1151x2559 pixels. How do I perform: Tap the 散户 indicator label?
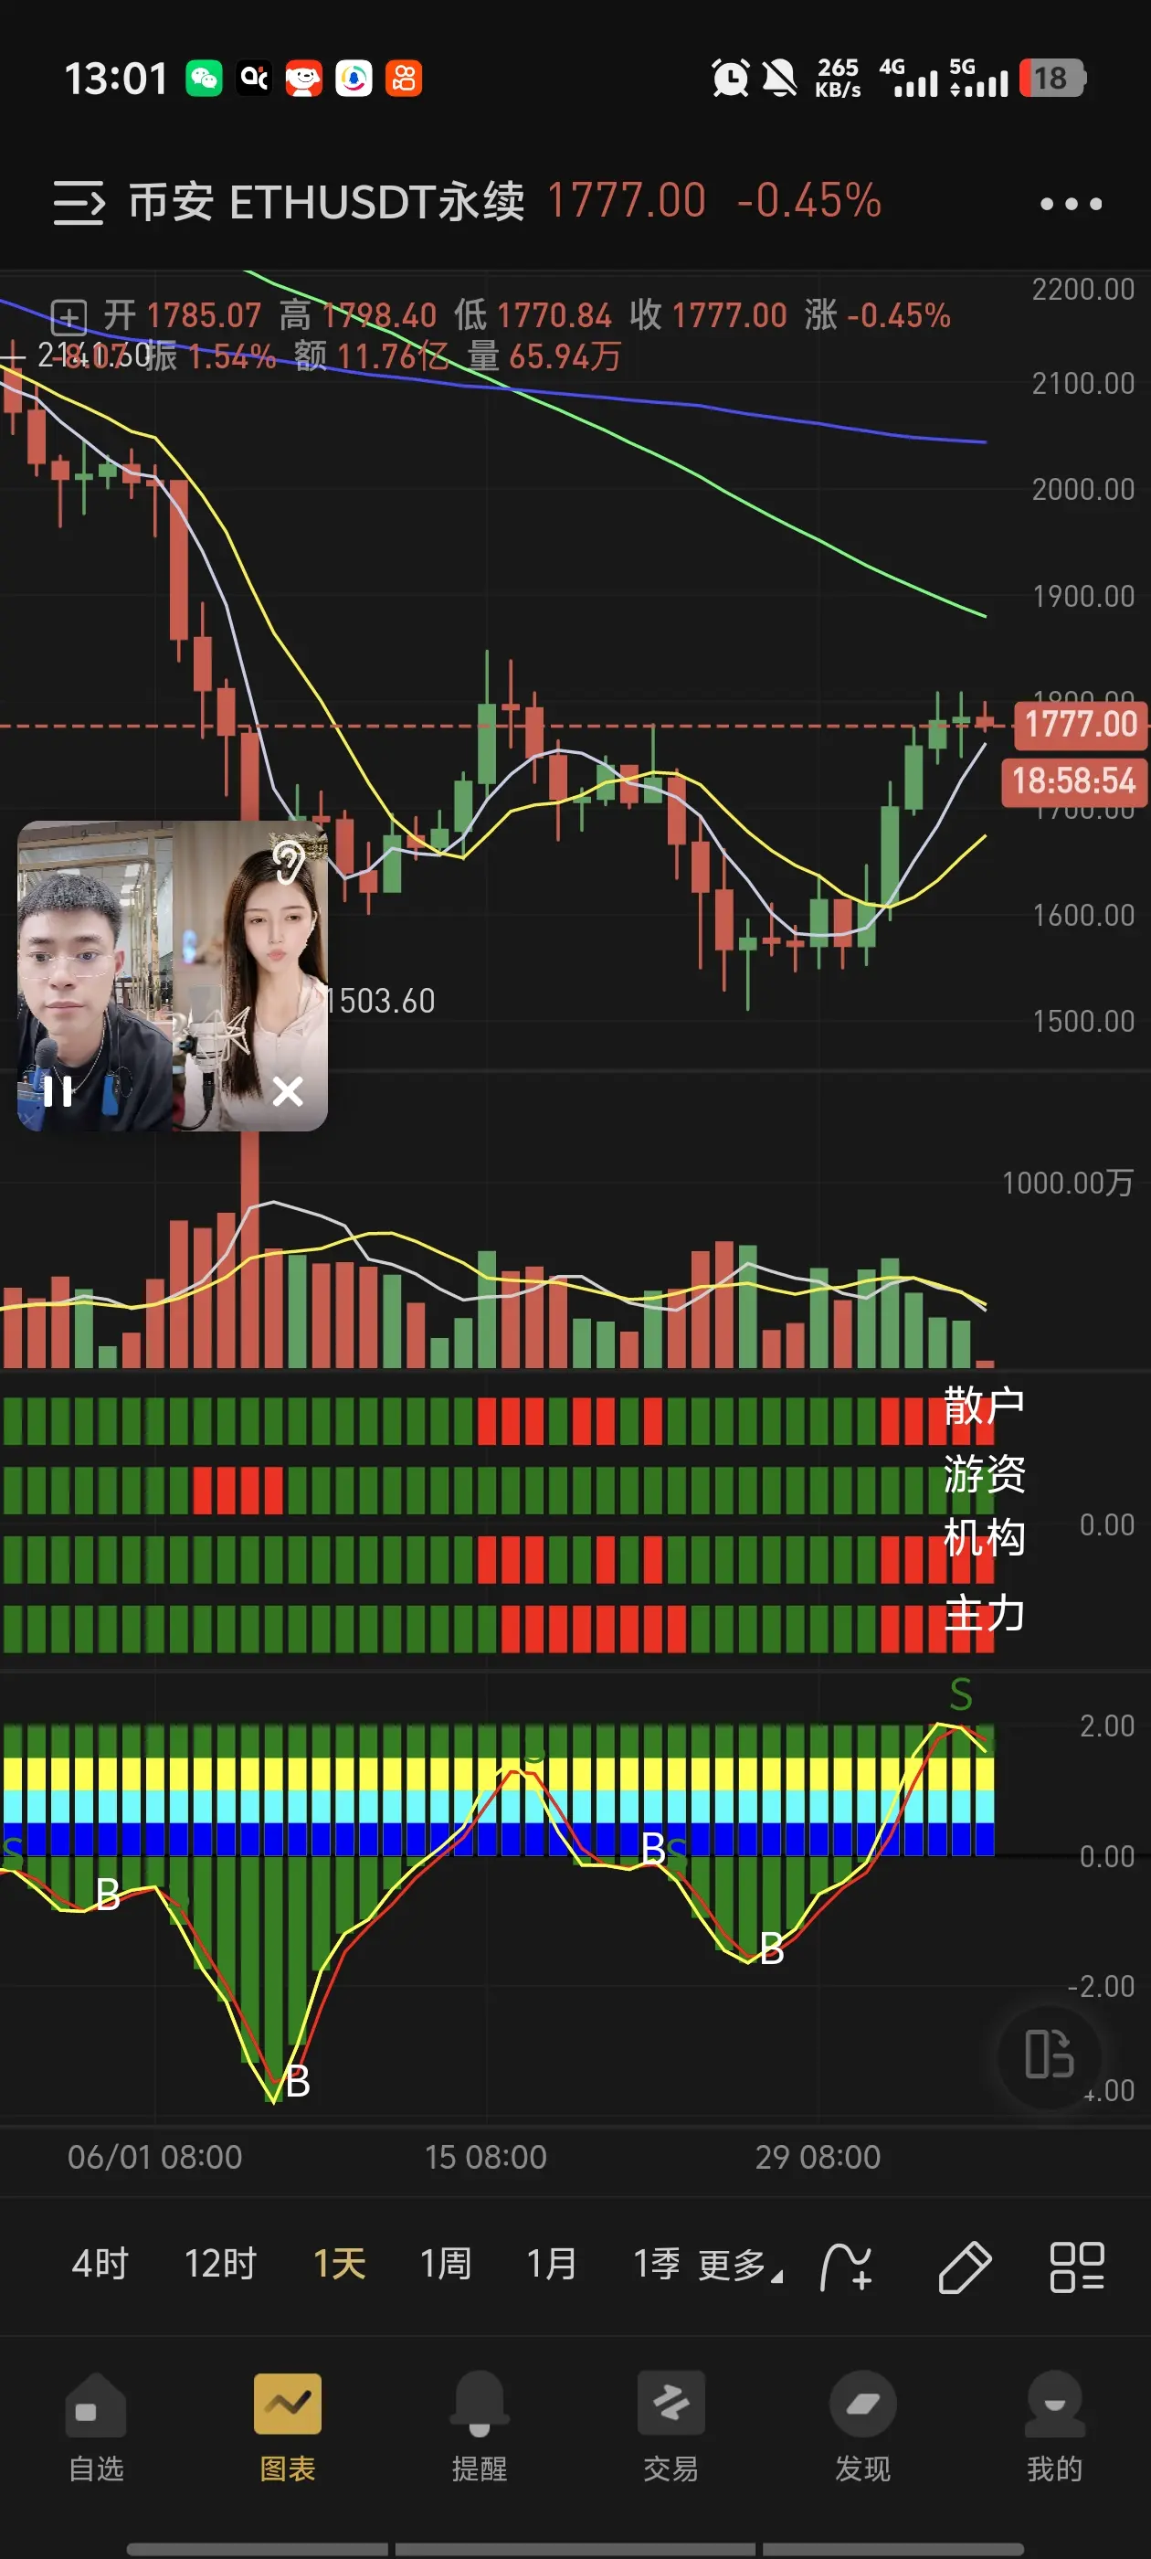983,1407
